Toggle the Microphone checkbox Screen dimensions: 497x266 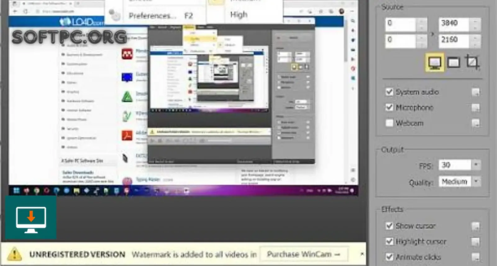point(389,107)
